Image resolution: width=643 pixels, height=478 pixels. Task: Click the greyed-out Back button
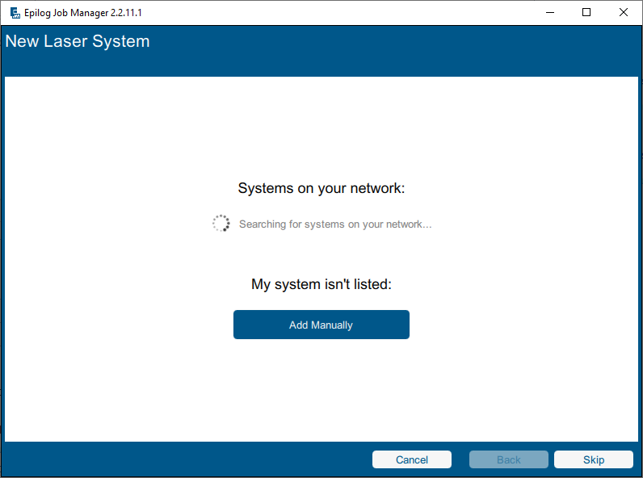click(508, 459)
